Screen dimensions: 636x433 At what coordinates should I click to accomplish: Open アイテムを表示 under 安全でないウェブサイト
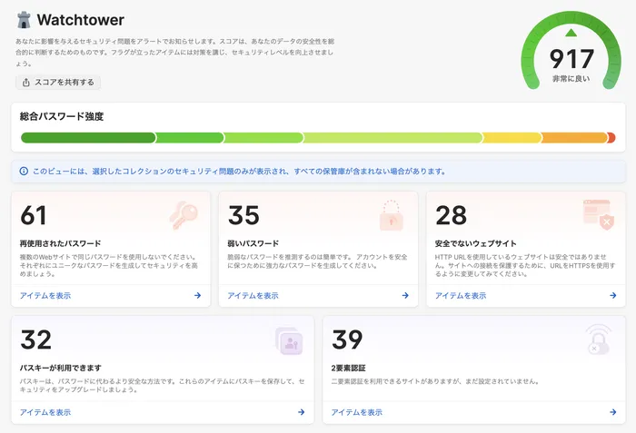click(461, 296)
